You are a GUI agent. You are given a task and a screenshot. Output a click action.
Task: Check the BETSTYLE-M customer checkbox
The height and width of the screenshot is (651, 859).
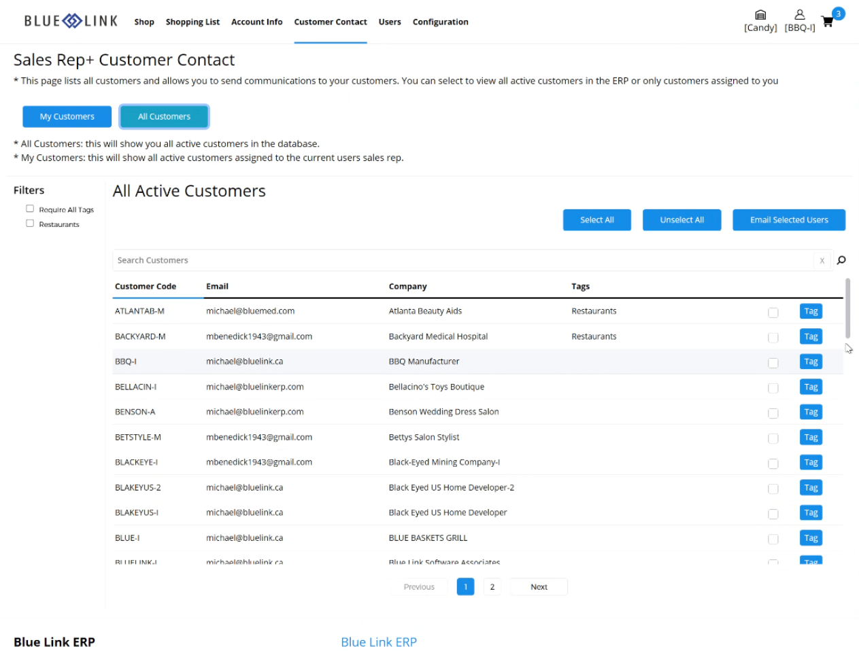click(x=773, y=438)
